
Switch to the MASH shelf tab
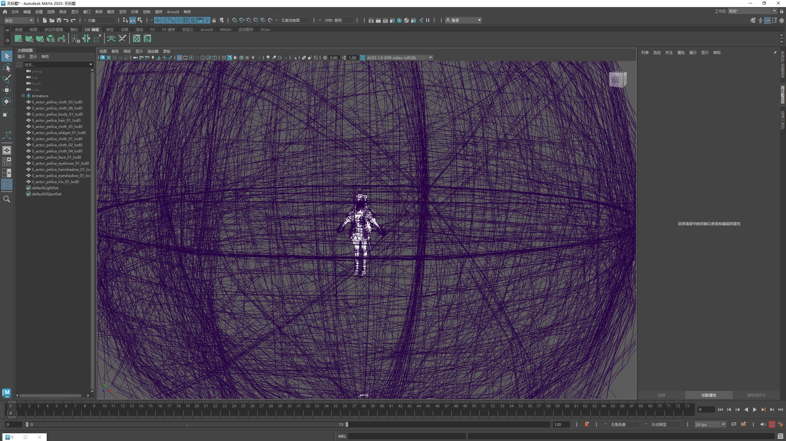pos(225,29)
